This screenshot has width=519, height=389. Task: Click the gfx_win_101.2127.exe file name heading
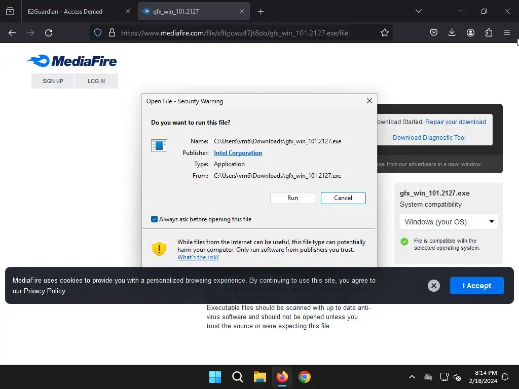[x=434, y=193]
